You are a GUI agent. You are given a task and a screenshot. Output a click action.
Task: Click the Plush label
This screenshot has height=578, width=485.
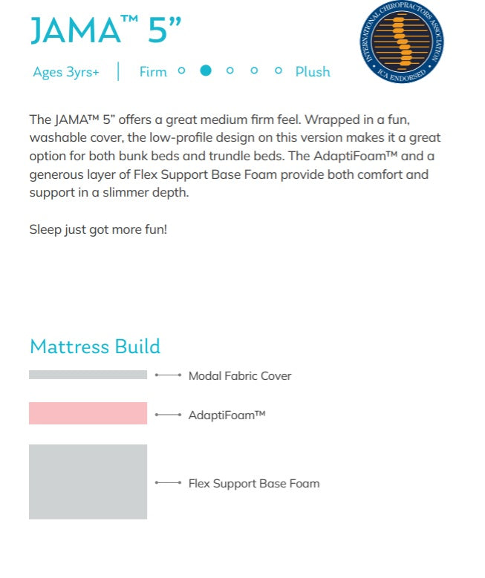pos(313,72)
